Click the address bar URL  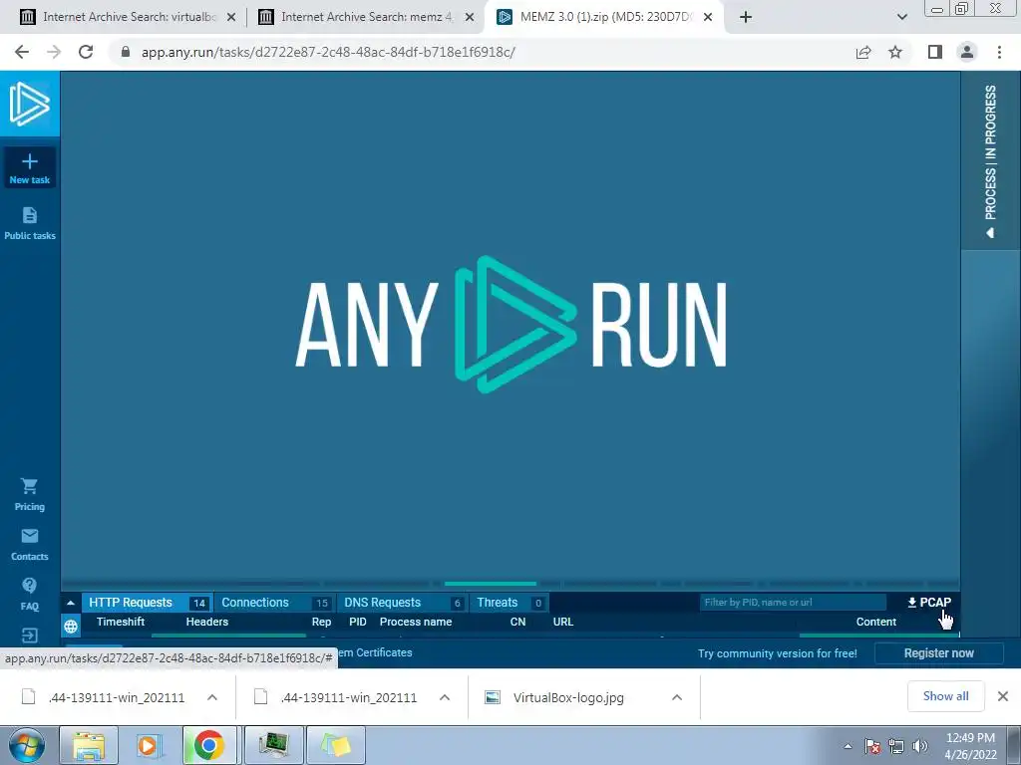coord(328,52)
